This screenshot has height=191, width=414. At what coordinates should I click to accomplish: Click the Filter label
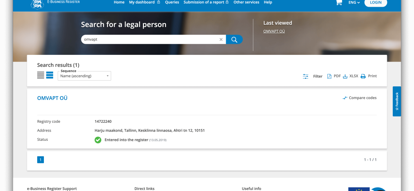click(x=318, y=76)
